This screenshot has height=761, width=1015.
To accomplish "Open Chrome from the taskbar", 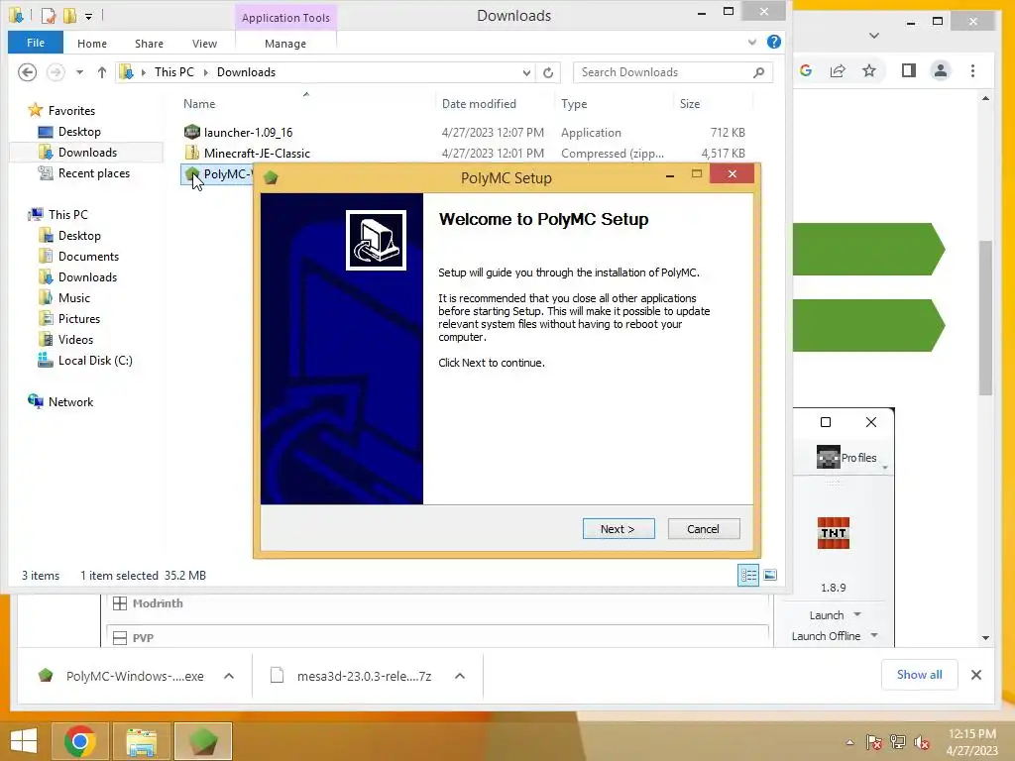I will [80, 741].
